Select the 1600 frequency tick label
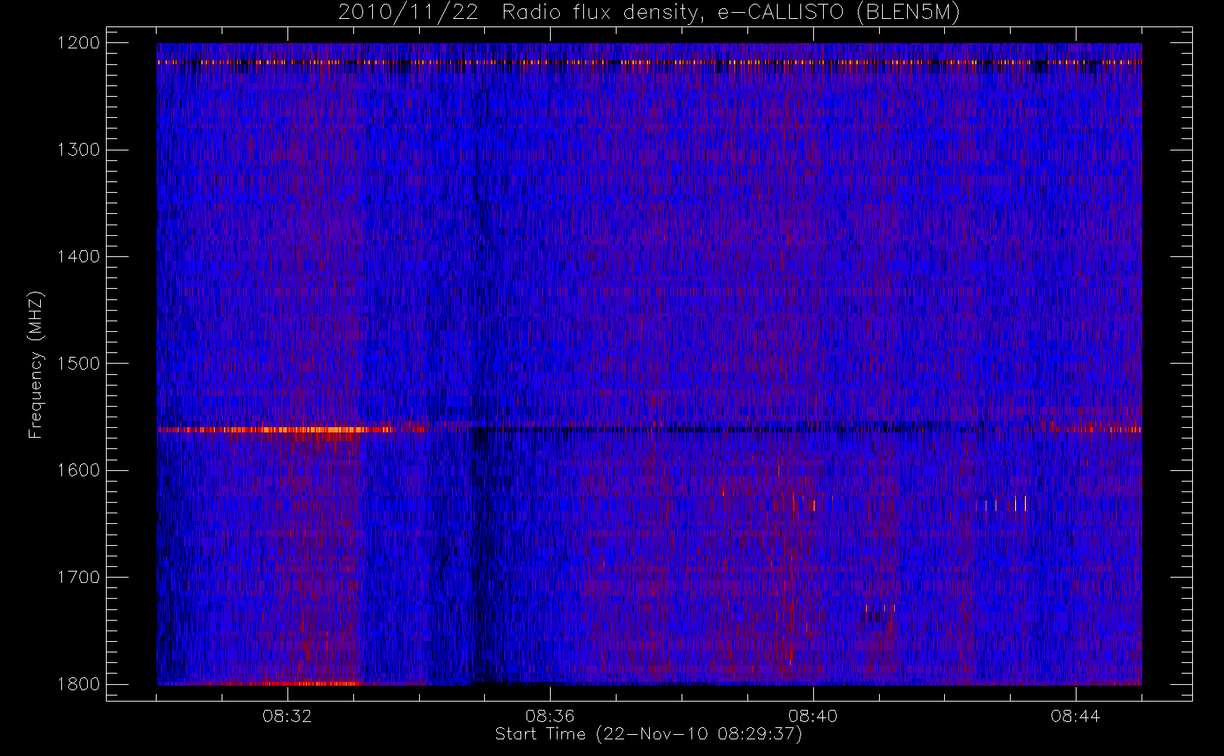The image size is (1224, 756). point(79,470)
